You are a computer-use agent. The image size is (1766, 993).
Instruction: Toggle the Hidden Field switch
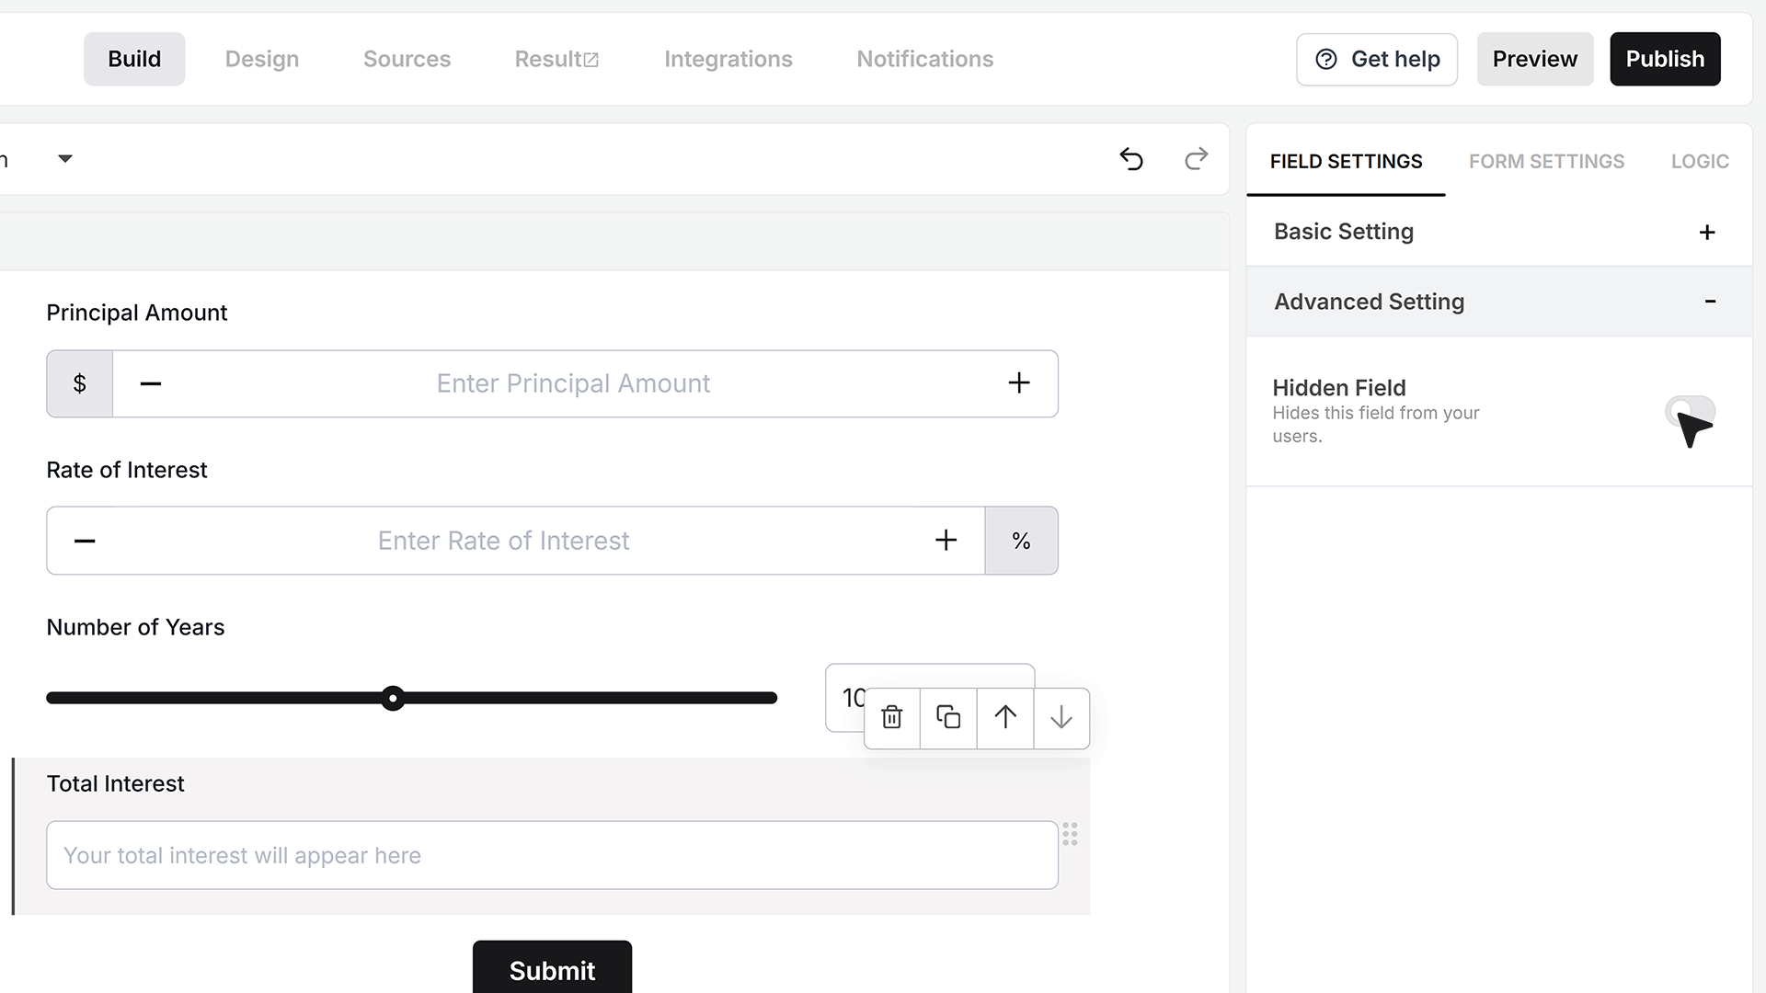[1690, 411]
